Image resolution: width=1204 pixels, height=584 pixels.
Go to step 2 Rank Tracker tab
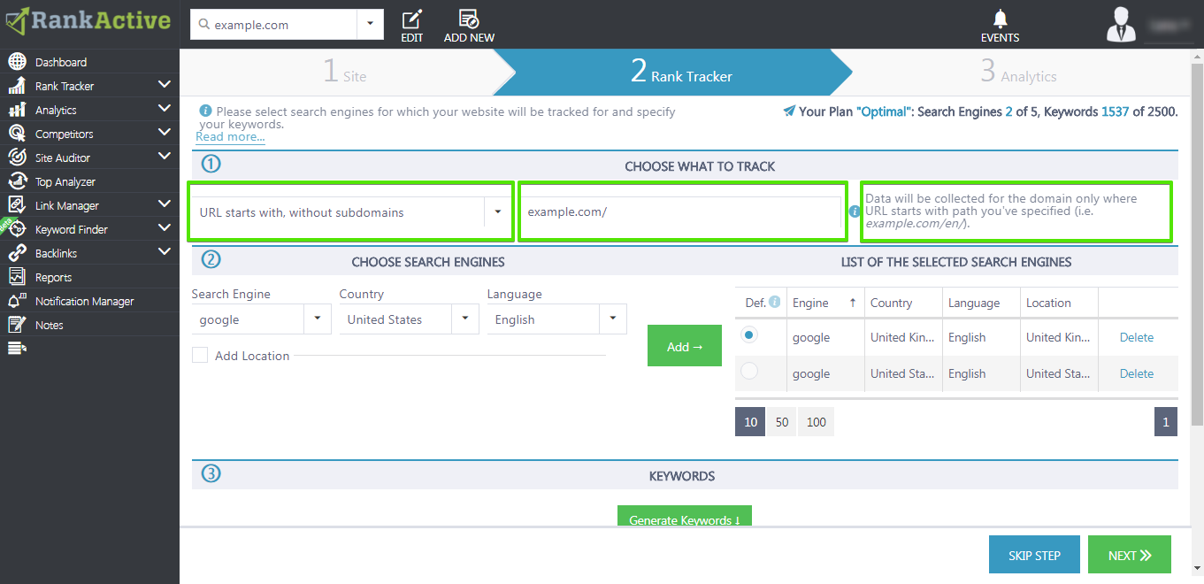pyautogui.click(x=681, y=73)
